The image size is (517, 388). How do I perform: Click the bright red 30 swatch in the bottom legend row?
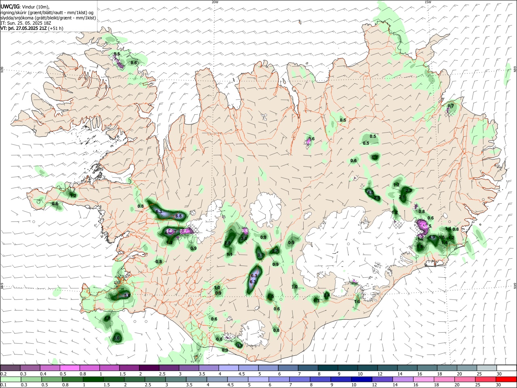(x=506, y=379)
